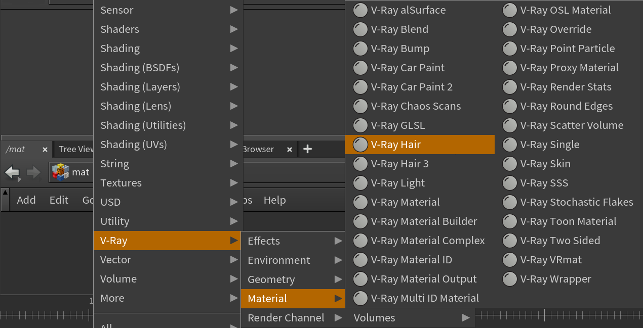Add a new pane tab with plus
Image resolution: width=643 pixels, height=328 pixels.
(307, 149)
